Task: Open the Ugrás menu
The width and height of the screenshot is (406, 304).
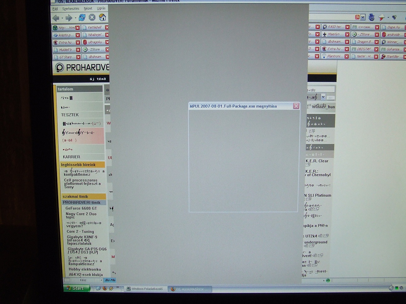Action: pos(101,8)
